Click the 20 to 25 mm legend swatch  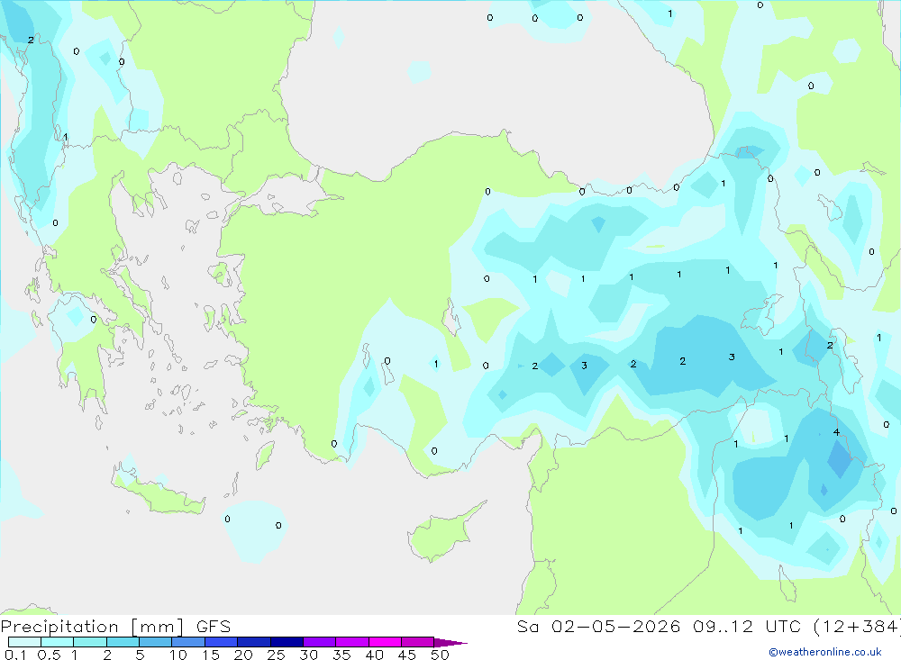point(253,642)
